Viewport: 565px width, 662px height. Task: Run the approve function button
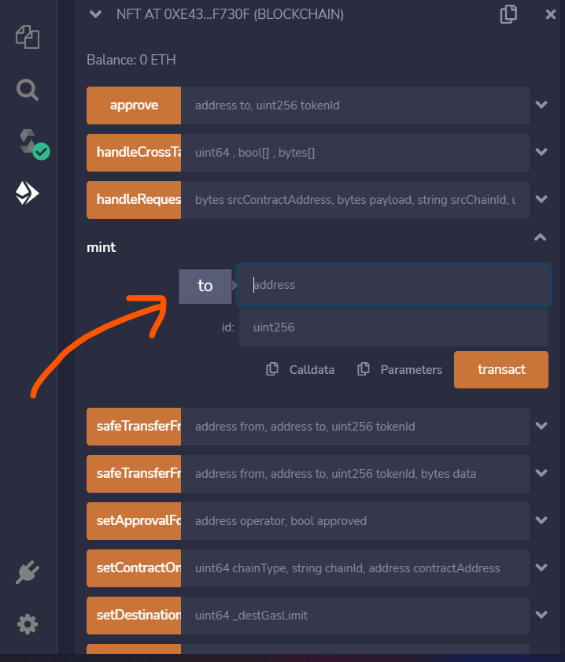click(x=133, y=105)
